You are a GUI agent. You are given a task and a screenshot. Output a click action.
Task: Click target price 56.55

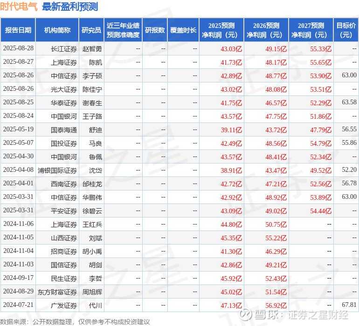[349, 129]
